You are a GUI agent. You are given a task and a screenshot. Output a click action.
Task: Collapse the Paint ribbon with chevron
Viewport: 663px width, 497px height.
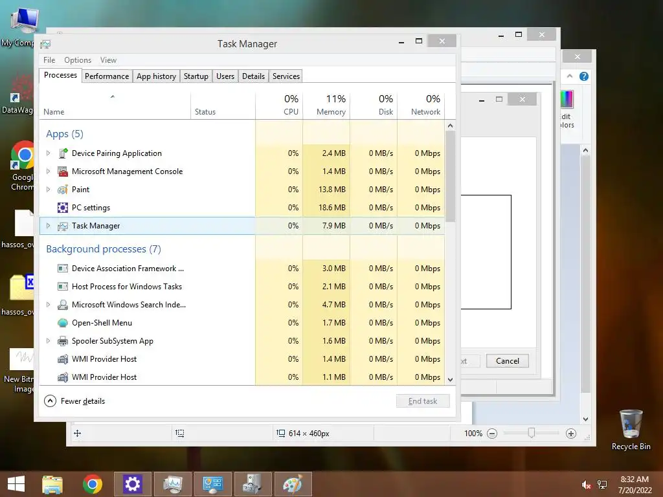coord(570,76)
